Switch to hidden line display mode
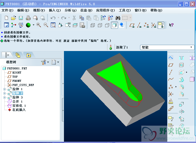196x143 pixels. click(100, 25)
